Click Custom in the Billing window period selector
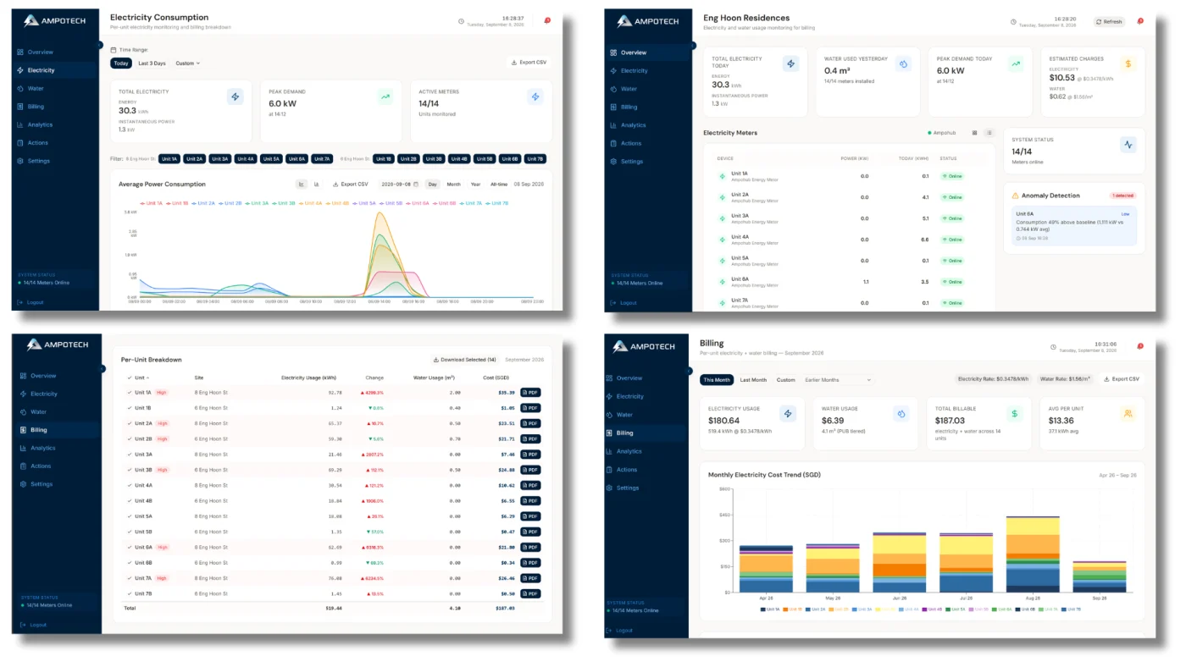 [786, 380]
